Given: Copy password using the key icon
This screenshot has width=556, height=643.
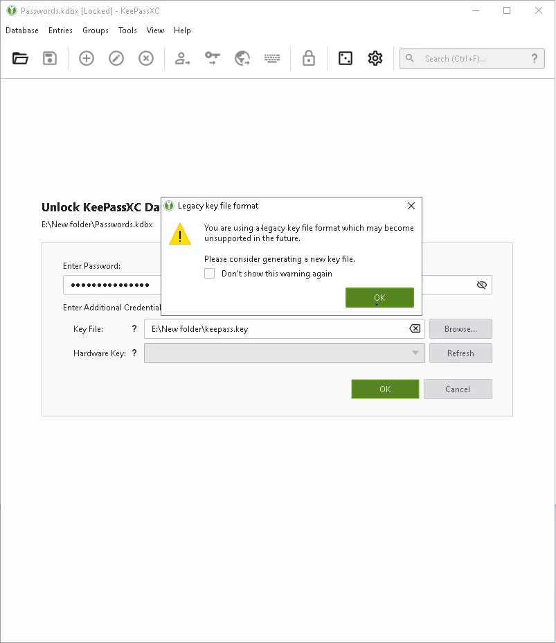Looking at the screenshot, I should tap(212, 58).
